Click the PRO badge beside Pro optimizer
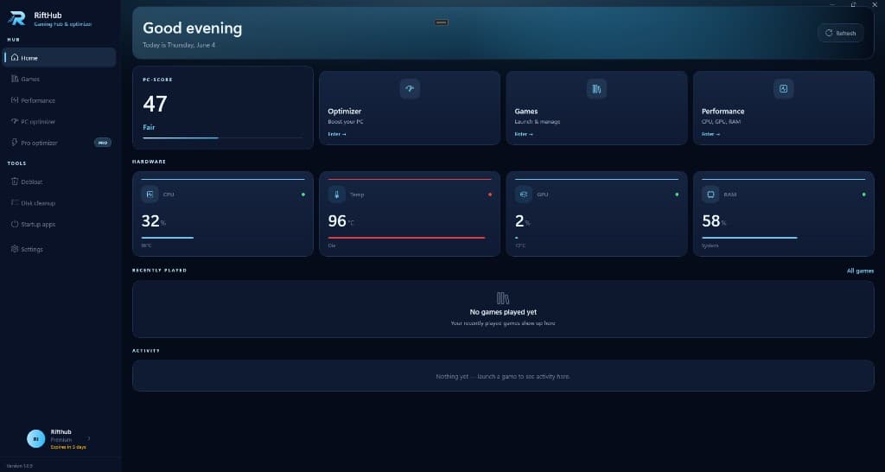Viewport: 885px width, 472px height. [x=103, y=143]
